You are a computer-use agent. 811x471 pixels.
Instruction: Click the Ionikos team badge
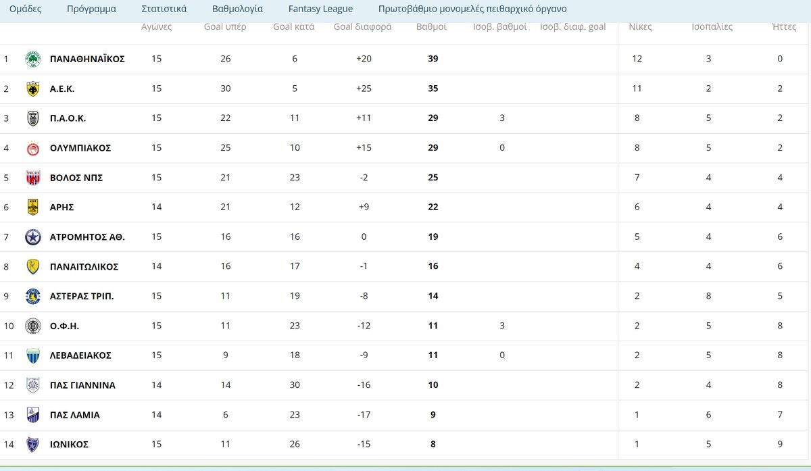pos(32,445)
